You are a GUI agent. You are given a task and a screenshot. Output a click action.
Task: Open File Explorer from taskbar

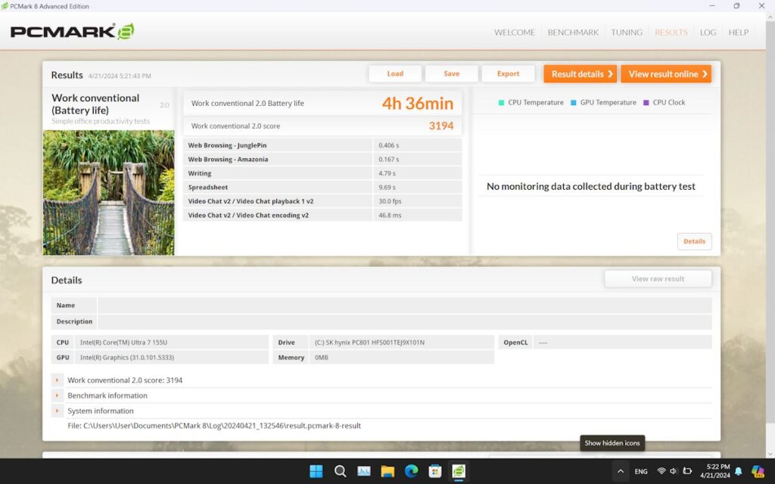pos(387,471)
